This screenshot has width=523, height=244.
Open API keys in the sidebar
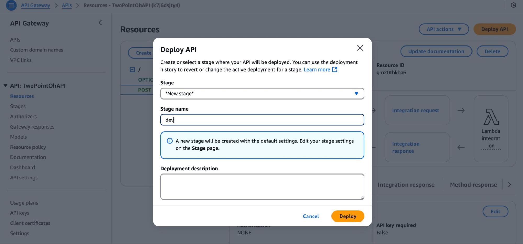coord(20,213)
